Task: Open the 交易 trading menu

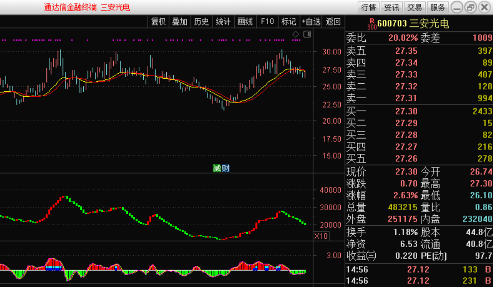Action: click(x=415, y=7)
